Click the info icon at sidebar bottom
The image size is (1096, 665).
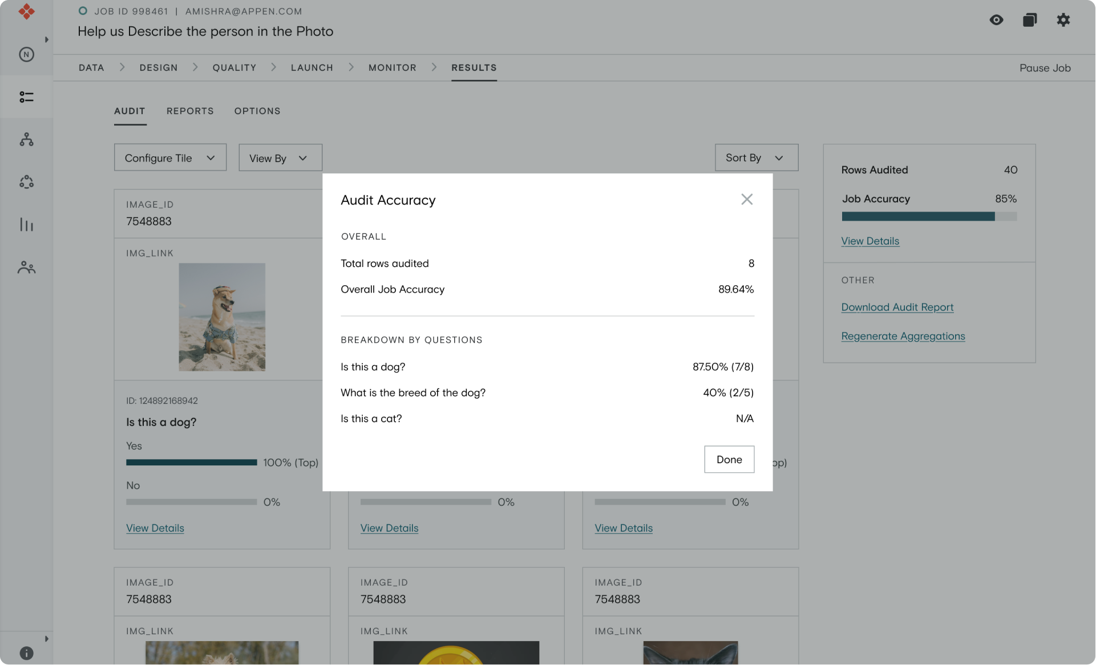26,653
